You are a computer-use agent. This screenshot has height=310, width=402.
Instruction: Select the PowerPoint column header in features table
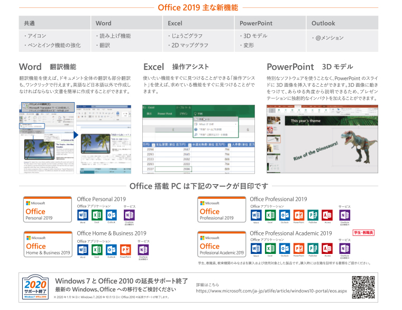click(270, 23)
